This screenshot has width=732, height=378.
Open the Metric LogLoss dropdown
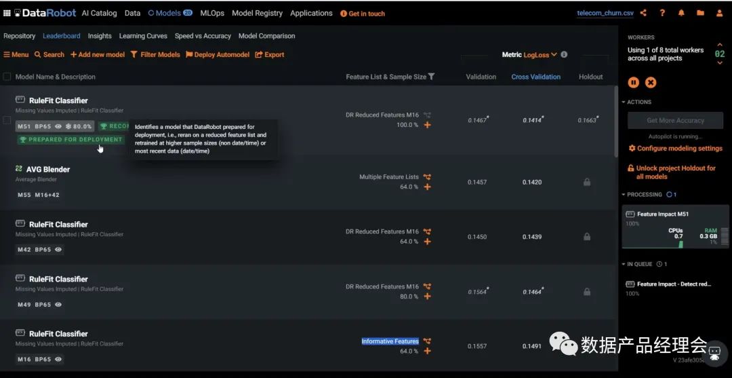click(x=540, y=55)
